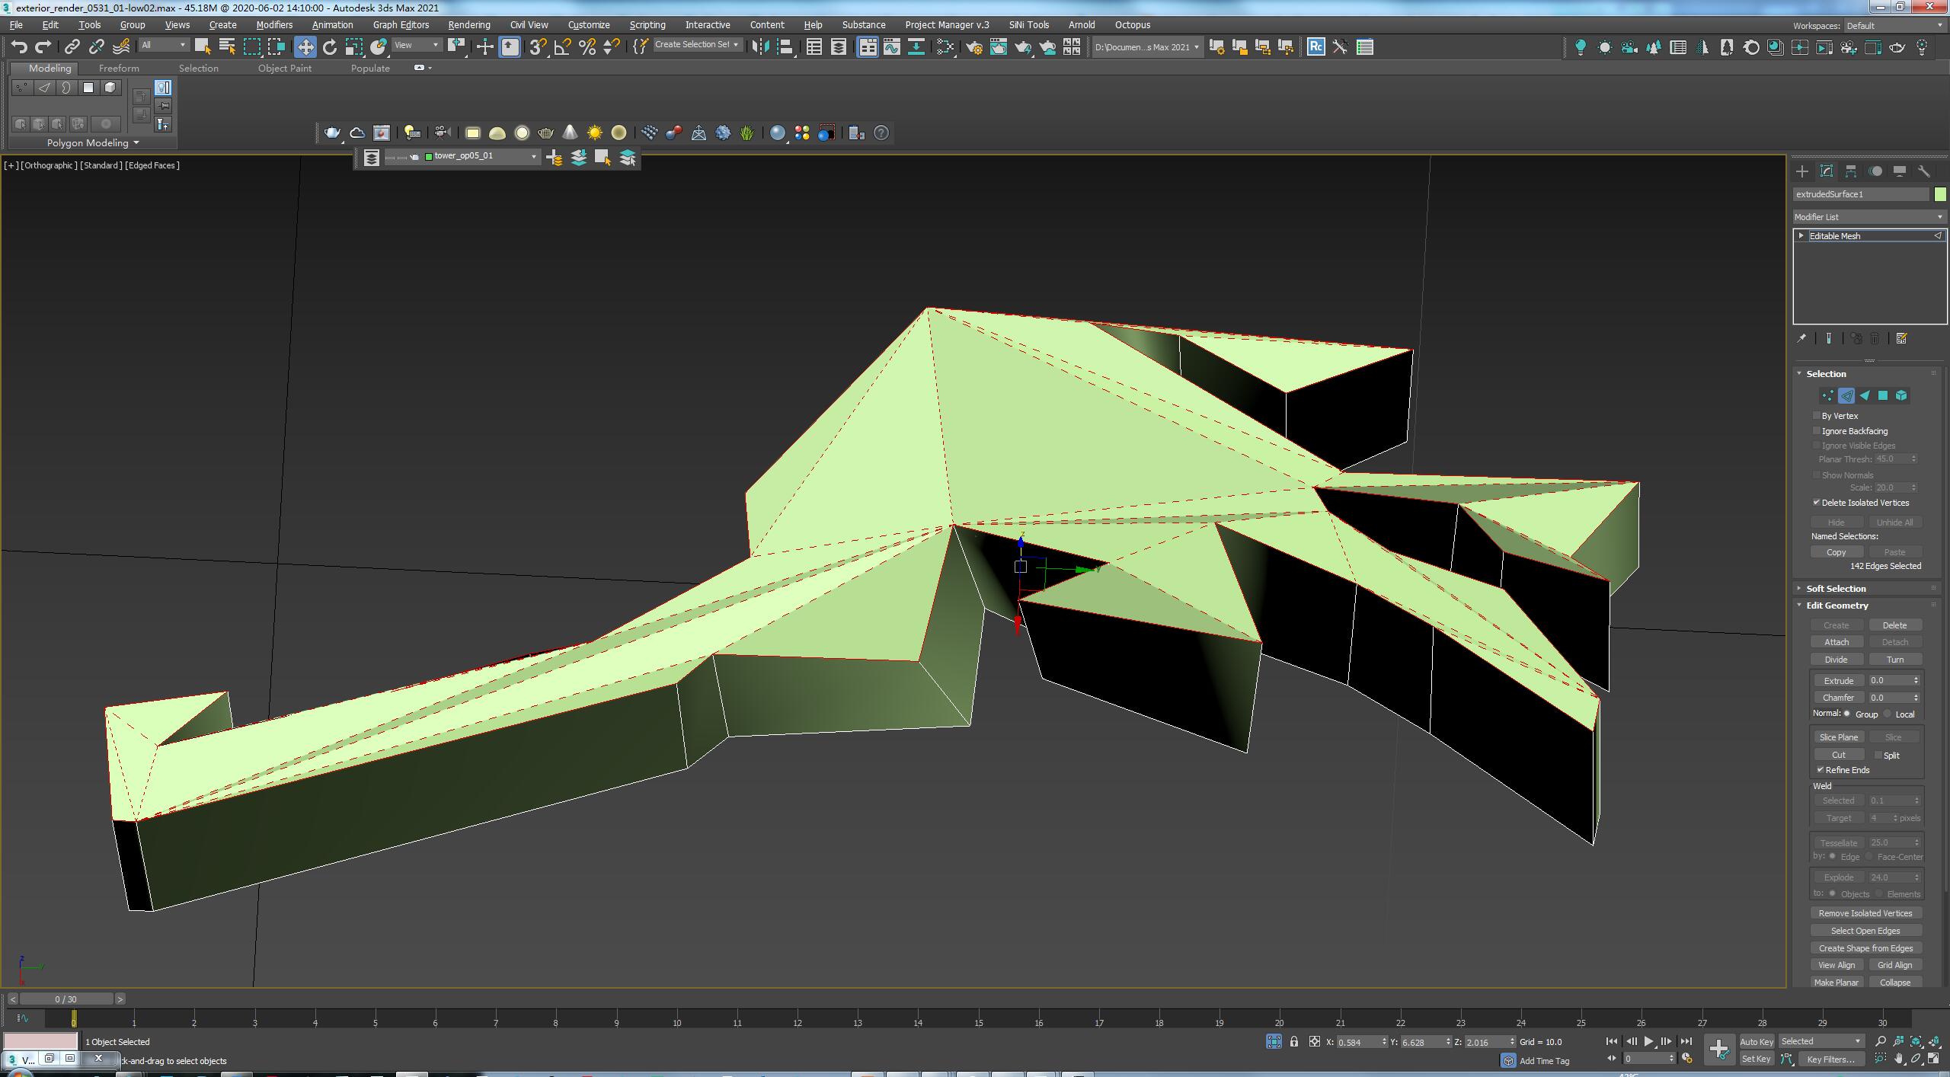
Task: Select the Align tool icon
Action: pos(785,46)
